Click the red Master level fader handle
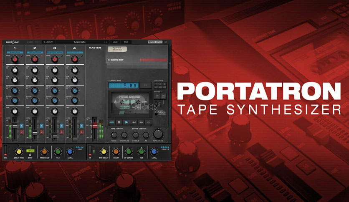 pyautogui.click(x=95, y=125)
